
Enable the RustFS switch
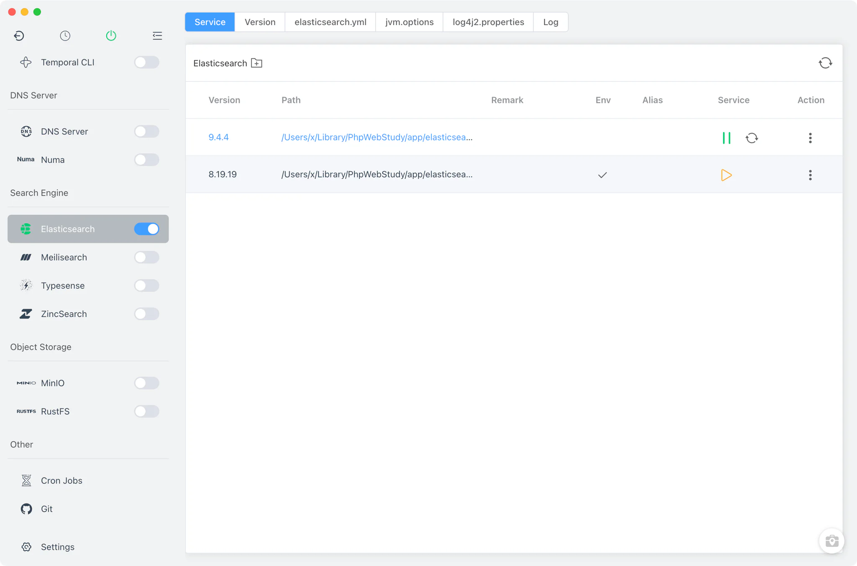pyautogui.click(x=146, y=411)
